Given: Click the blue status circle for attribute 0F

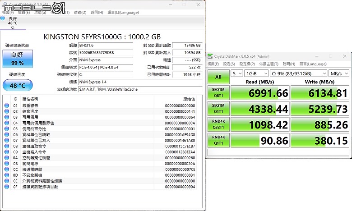Looking at the screenshot, I should [x=7, y=187].
